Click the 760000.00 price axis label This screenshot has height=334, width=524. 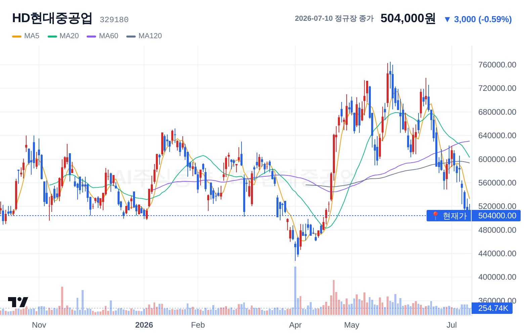coord(497,65)
